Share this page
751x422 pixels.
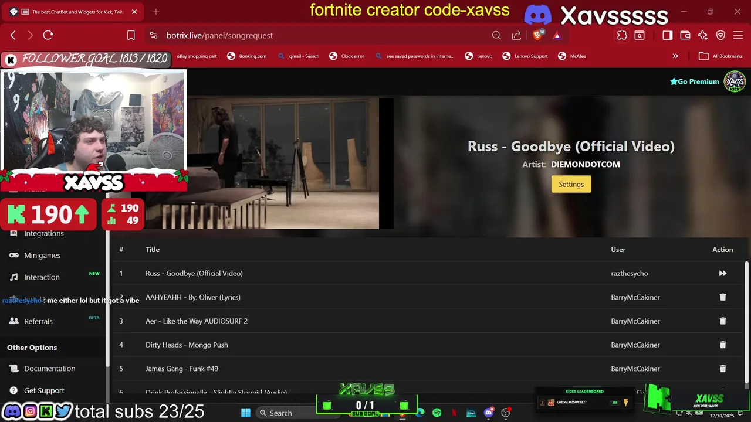click(516, 35)
